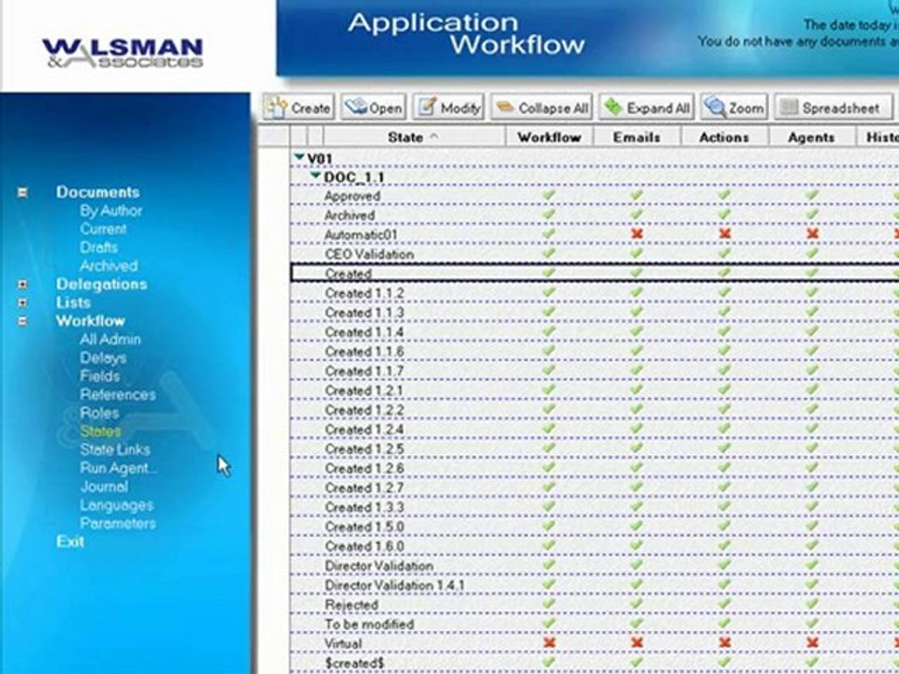The height and width of the screenshot is (674, 899).
Task: Click the Spreadsheet toolbar button
Action: pyautogui.click(x=833, y=107)
